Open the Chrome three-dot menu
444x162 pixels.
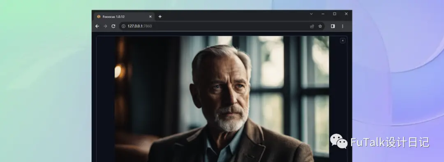pyautogui.click(x=342, y=26)
